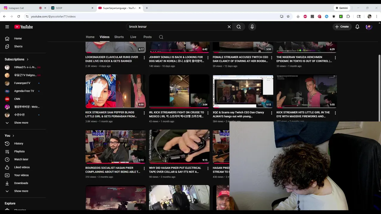This screenshot has width=381, height=214.
Task: Open the You heading chevron
Action: click(x=13, y=136)
